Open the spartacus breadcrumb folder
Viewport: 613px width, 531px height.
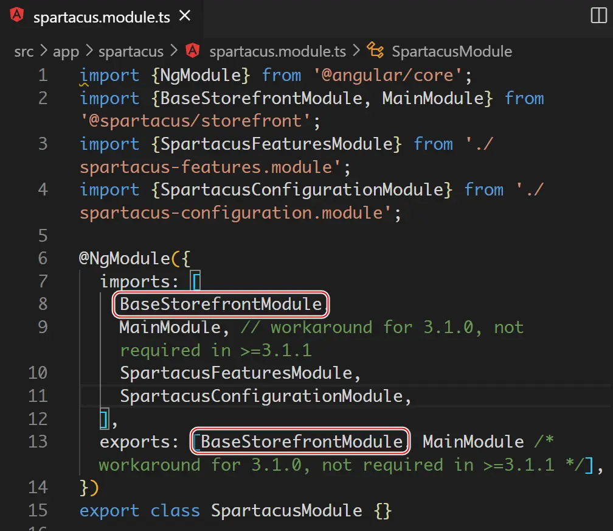131,51
